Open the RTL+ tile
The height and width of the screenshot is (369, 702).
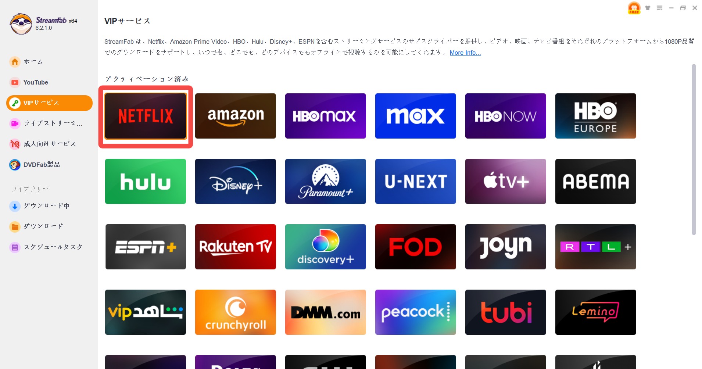[596, 247]
